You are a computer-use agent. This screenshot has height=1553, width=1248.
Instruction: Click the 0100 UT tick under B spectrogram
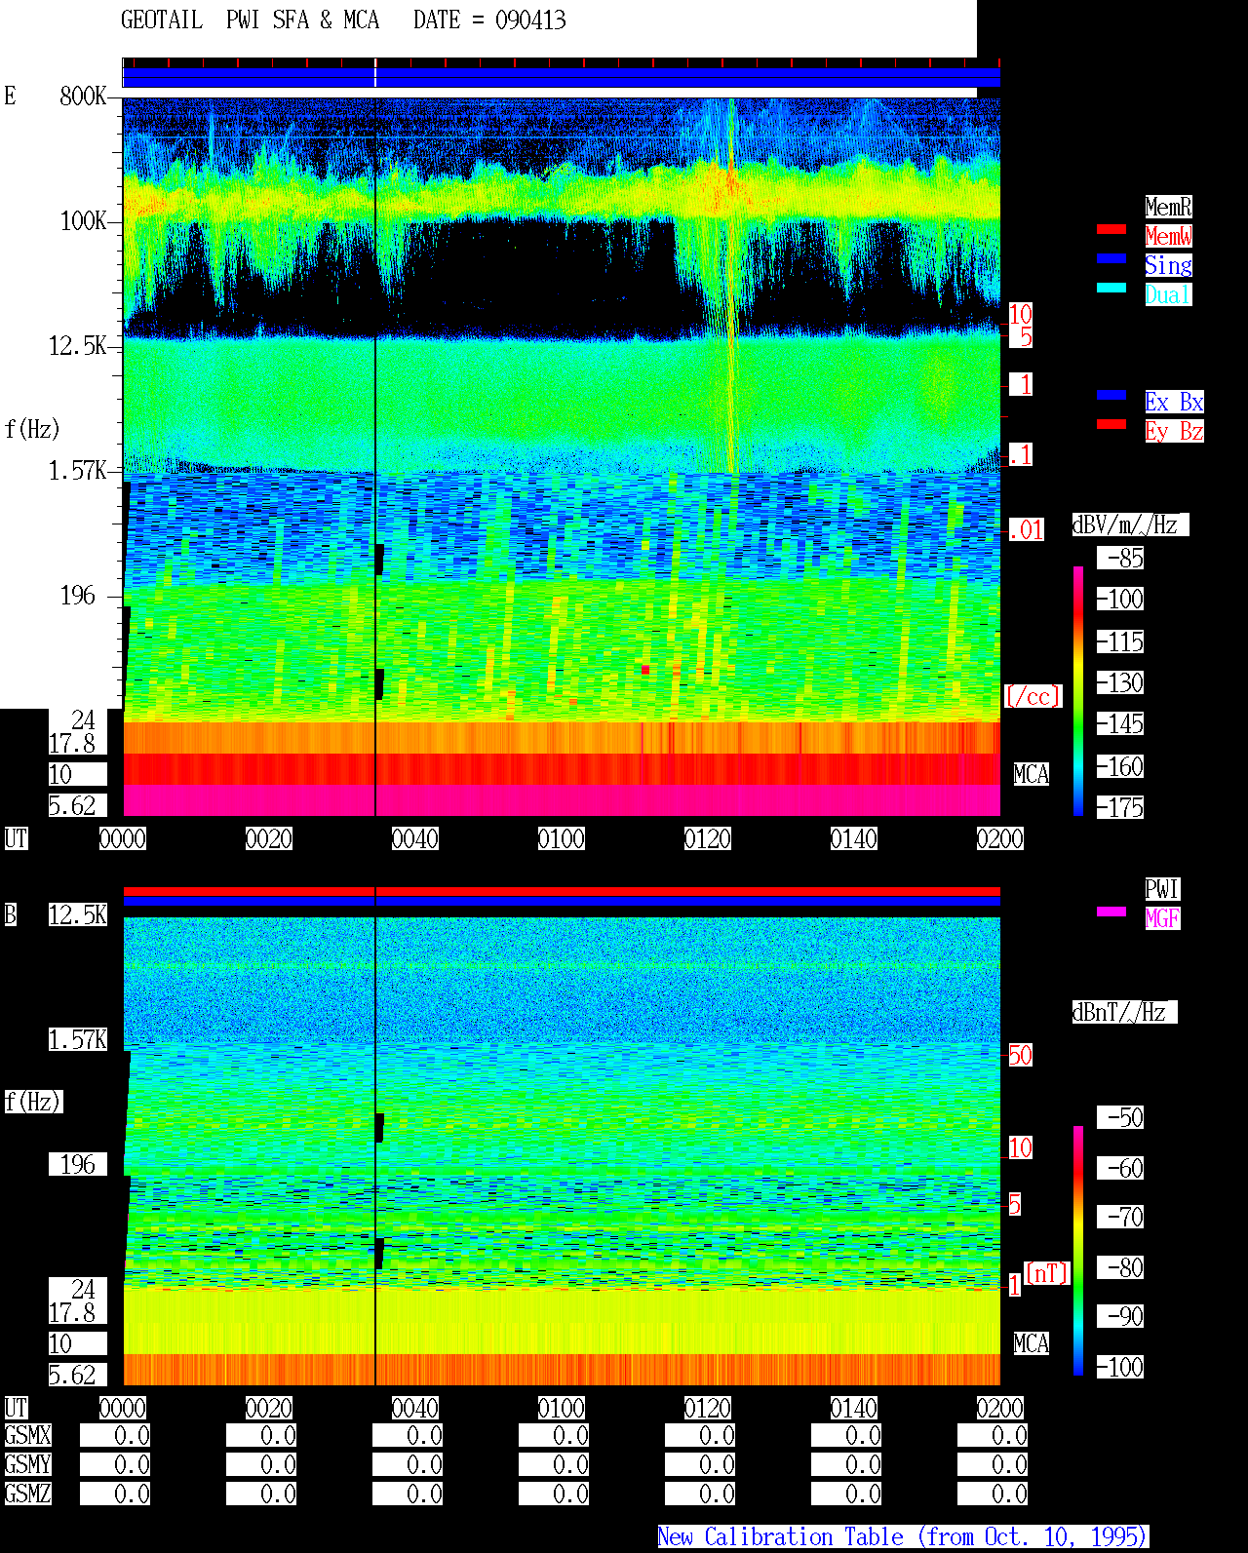pos(562,1408)
